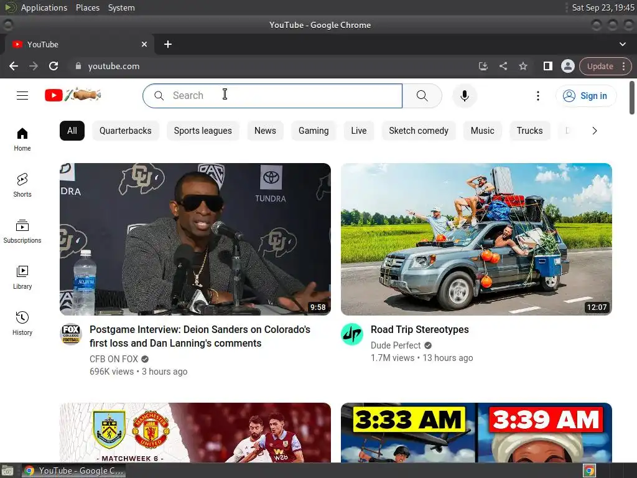View site info lock icon

coord(78,66)
